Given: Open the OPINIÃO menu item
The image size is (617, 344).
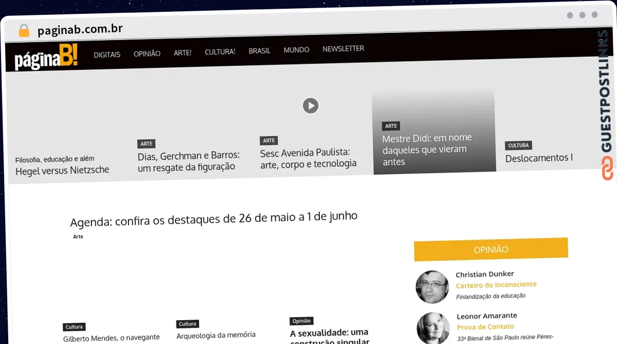Looking at the screenshot, I should pyautogui.click(x=147, y=53).
